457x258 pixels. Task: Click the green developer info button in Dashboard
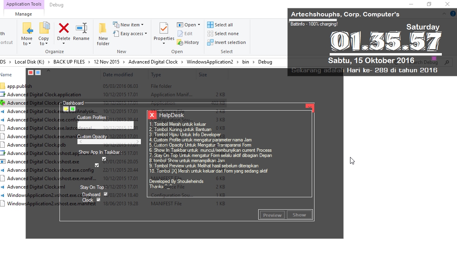pyautogui.click(x=73, y=109)
